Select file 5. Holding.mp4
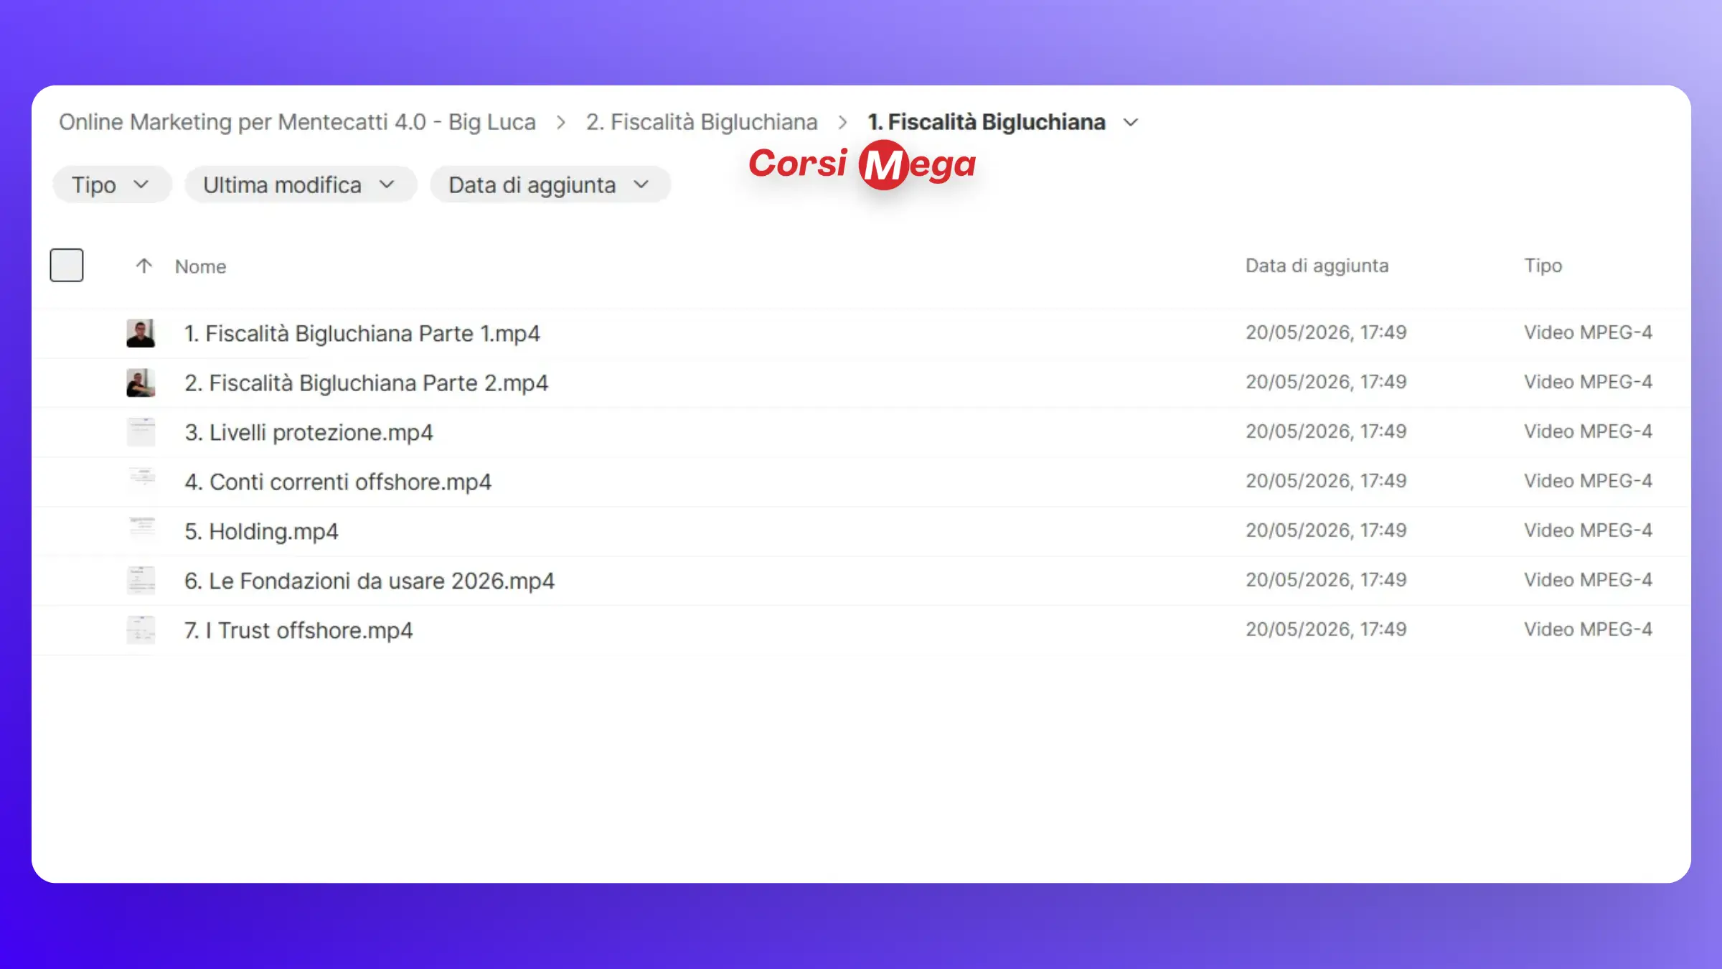 pyautogui.click(x=261, y=531)
